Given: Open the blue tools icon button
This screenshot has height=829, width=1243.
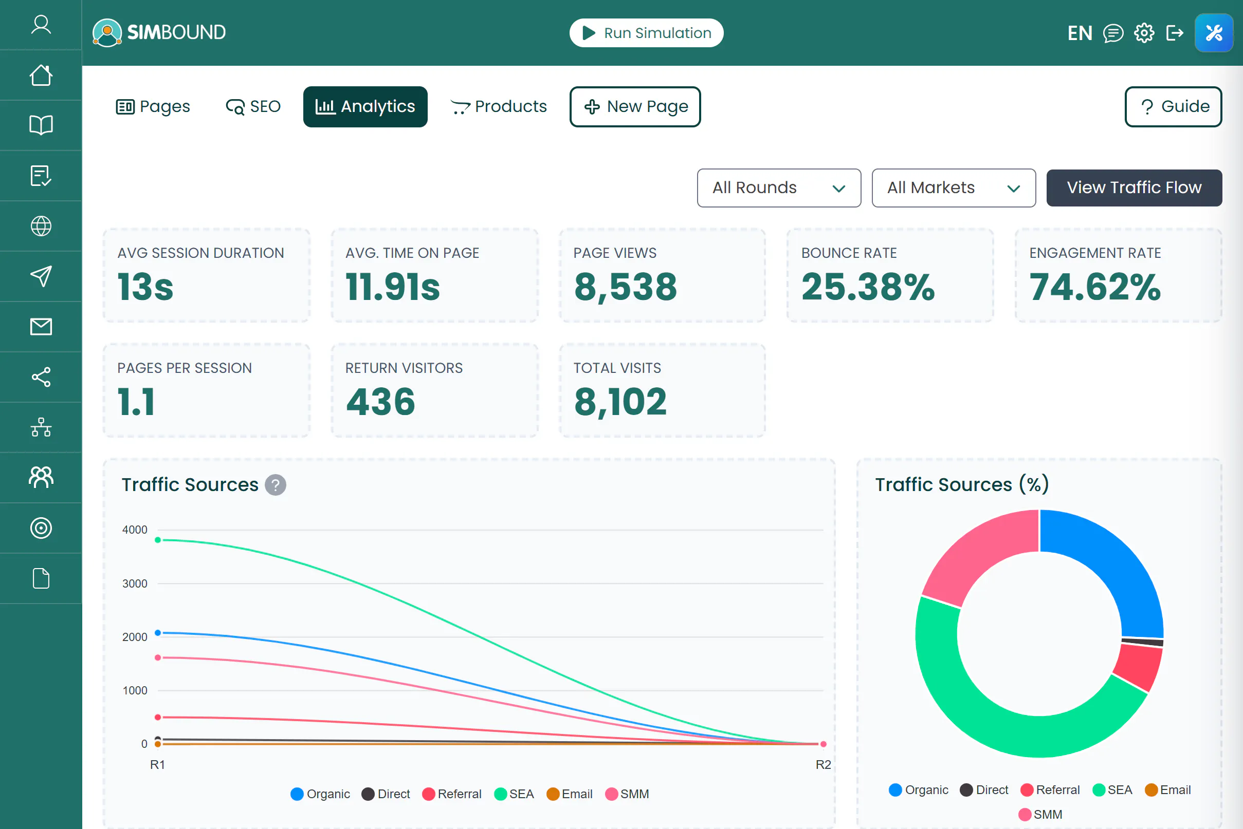Looking at the screenshot, I should [x=1214, y=33].
